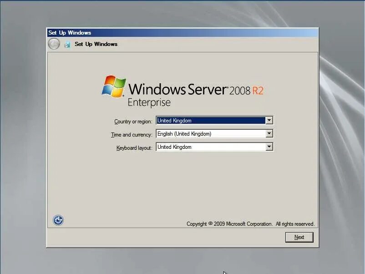Image resolution: width=365 pixels, height=274 pixels.
Task: Click the Next button
Action: pos(299,237)
